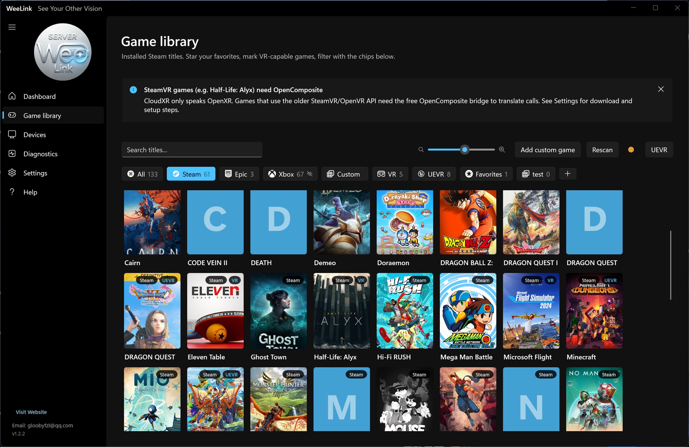Click the Devices monitor icon
Viewport: 689px width, 447px height.
point(12,134)
